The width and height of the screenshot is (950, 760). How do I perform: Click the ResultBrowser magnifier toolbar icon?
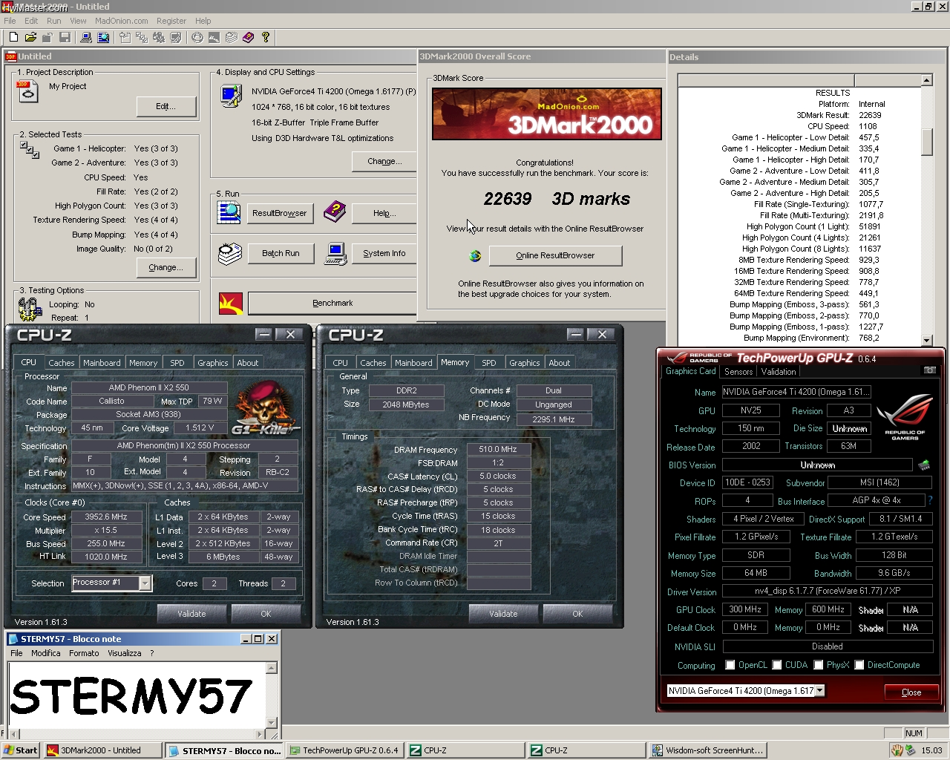pyautogui.click(x=103, y=37)
